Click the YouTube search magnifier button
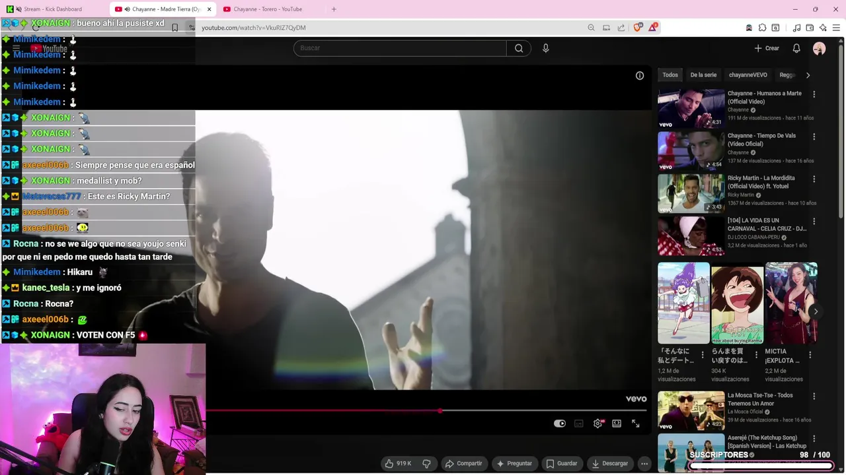Screen dimensions: 846x475 pos(519,48)
